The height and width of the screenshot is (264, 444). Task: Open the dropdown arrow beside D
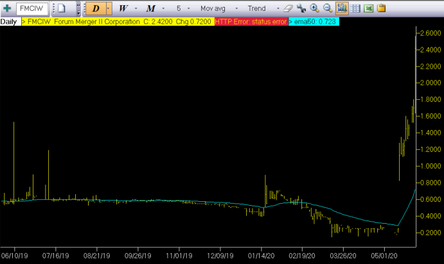109,8
